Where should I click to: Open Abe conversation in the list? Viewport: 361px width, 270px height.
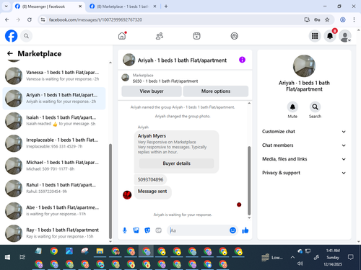(x=54, y=210)
